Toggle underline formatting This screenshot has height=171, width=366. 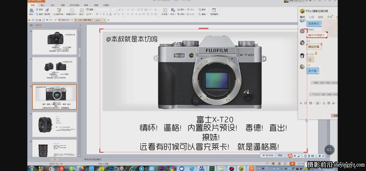point(104,14)
